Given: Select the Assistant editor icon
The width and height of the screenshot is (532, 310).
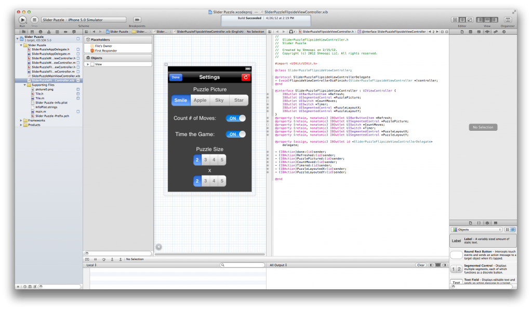Looking at the screenshot, I should click(x=462, y=20).
